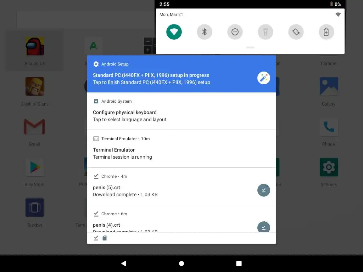Image resolution: width=363 pixels, height=272 pixels.
Task: Click the collapsed download notification icon in footer
Action: click(96, 238)
